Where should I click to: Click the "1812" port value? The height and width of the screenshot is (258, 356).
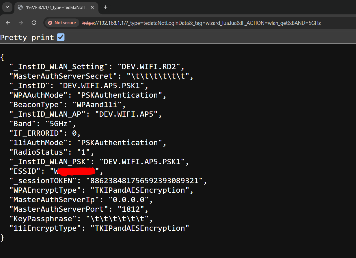click(131, 209)
